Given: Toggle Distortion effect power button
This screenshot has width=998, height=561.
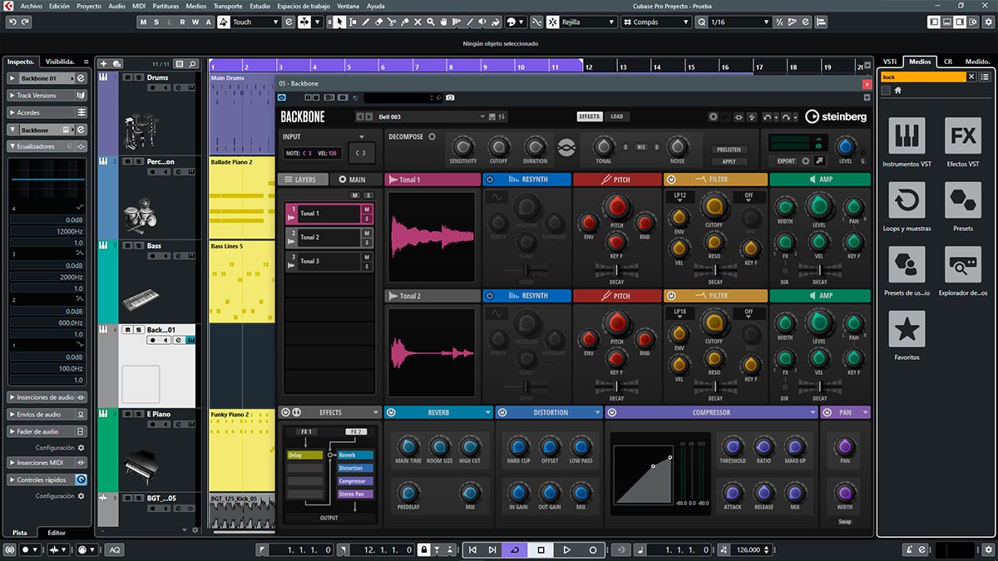Looking at the screenshot, I should [502, 412].
